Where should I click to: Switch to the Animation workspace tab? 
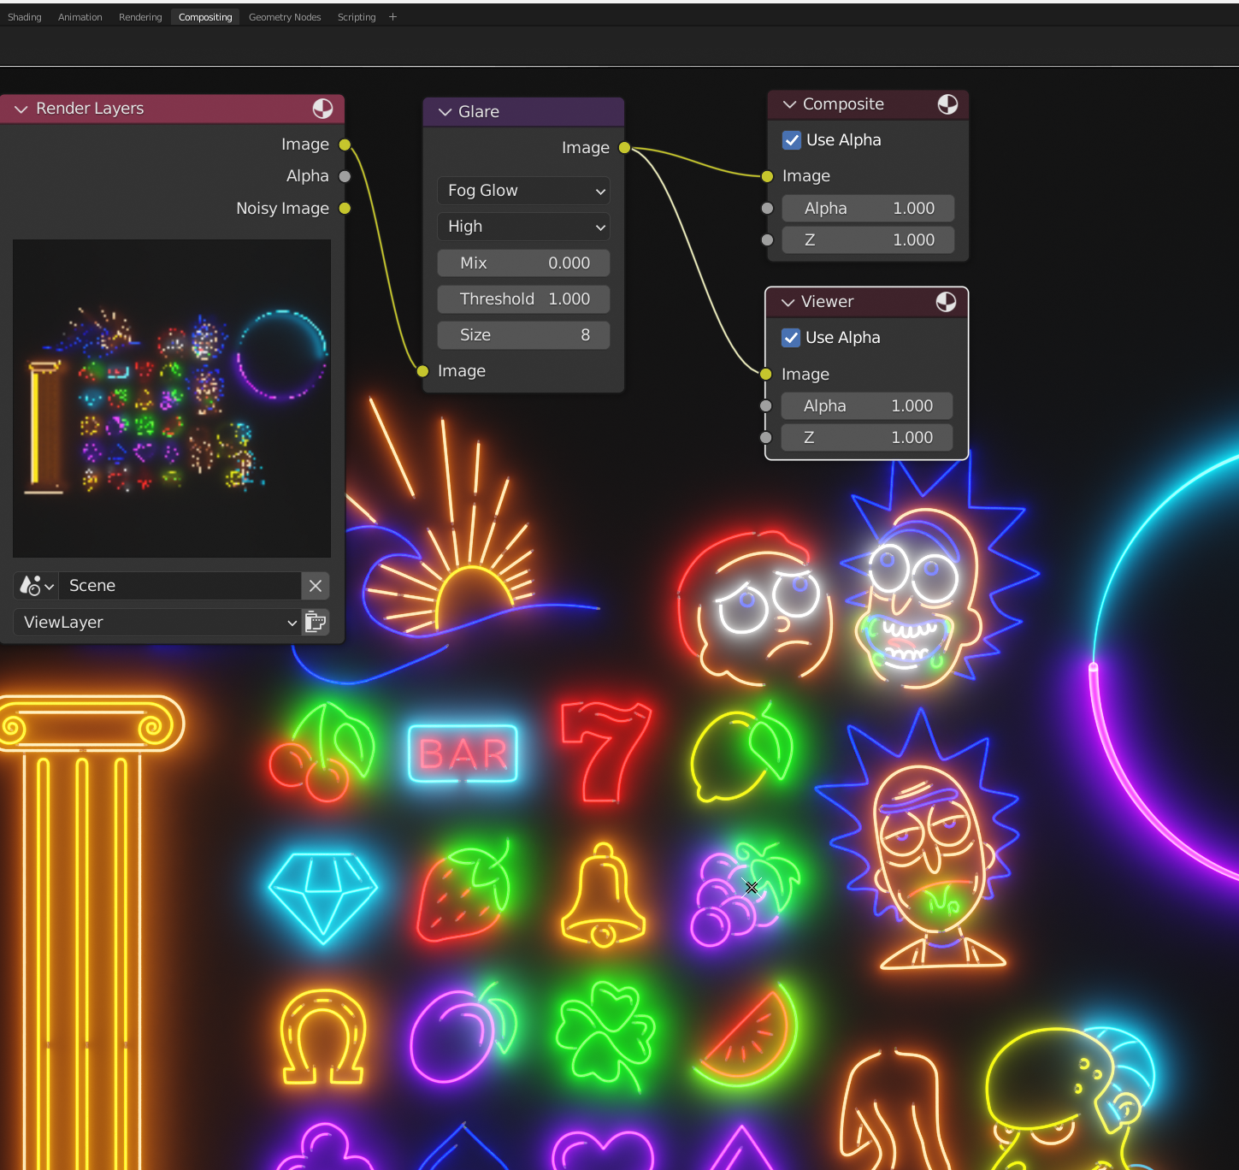(x=80, y=17)
